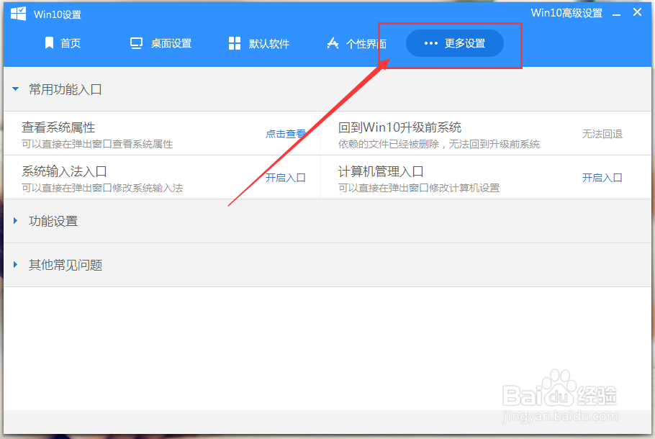This screenshot has height=439, width=655.
Task: Click the 无法回退 status text
Action: click(x=602, y=134)
